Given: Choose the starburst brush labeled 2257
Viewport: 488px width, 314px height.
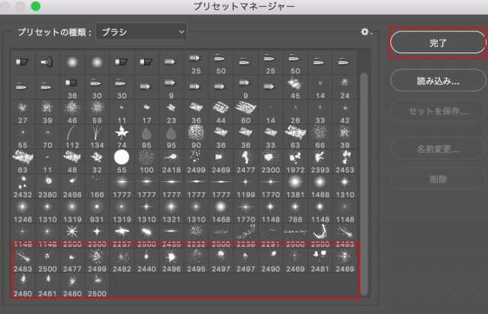Looking at the screenshot, I should click(x=121, y=232).
